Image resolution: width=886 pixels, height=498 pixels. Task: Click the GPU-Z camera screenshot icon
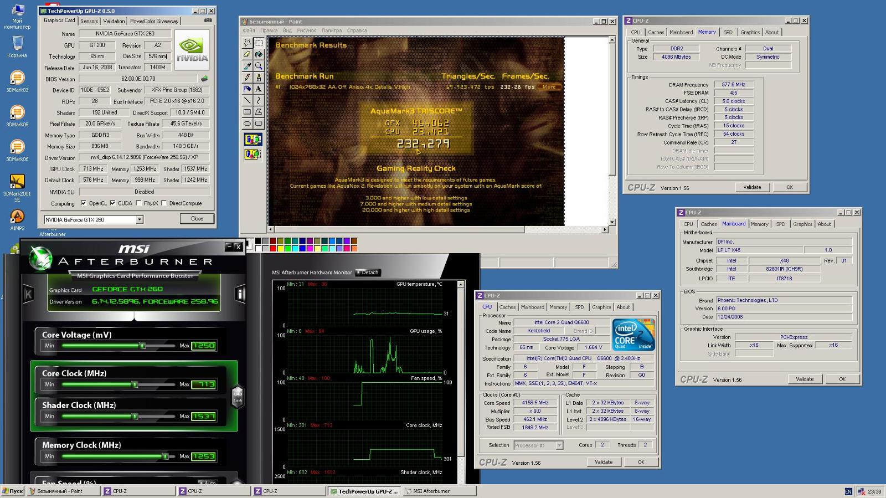coord(208,20)
